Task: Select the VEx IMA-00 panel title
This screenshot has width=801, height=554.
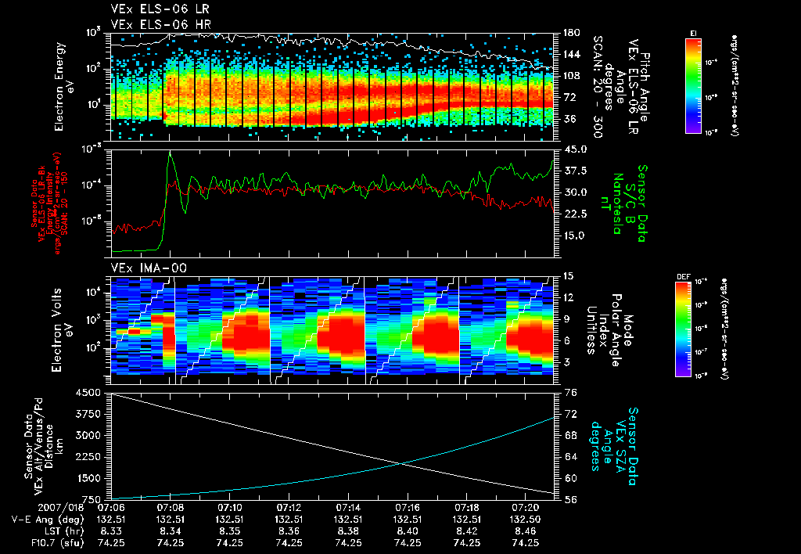Action: [x=149, y=268]
